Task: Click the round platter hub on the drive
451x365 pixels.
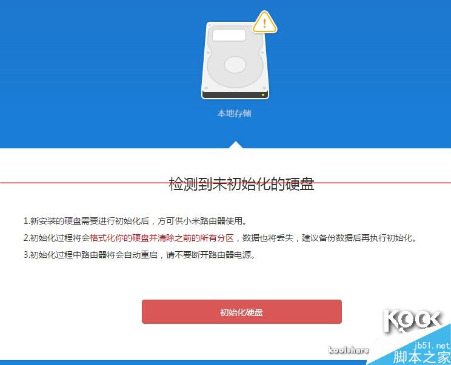Action: click(x=235, y=64)
